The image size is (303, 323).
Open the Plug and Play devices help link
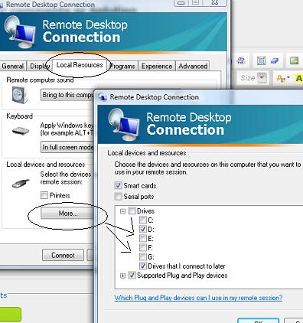click(x=198, y=298)
